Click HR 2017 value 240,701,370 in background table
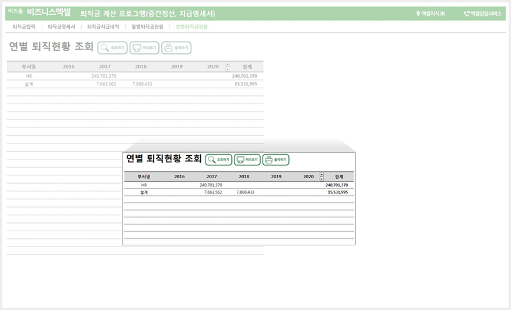The height and width of the screenshot is (310, 511). [104, 76]
